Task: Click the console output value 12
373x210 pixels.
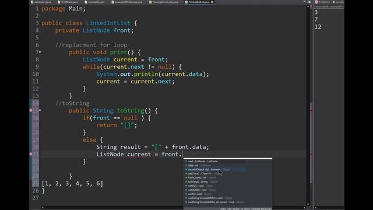Action: click(318, 27)
